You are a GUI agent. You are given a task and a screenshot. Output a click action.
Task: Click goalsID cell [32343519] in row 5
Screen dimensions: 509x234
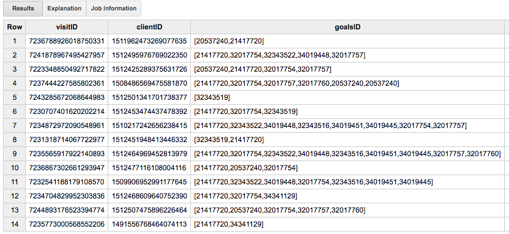pos(347,97)
